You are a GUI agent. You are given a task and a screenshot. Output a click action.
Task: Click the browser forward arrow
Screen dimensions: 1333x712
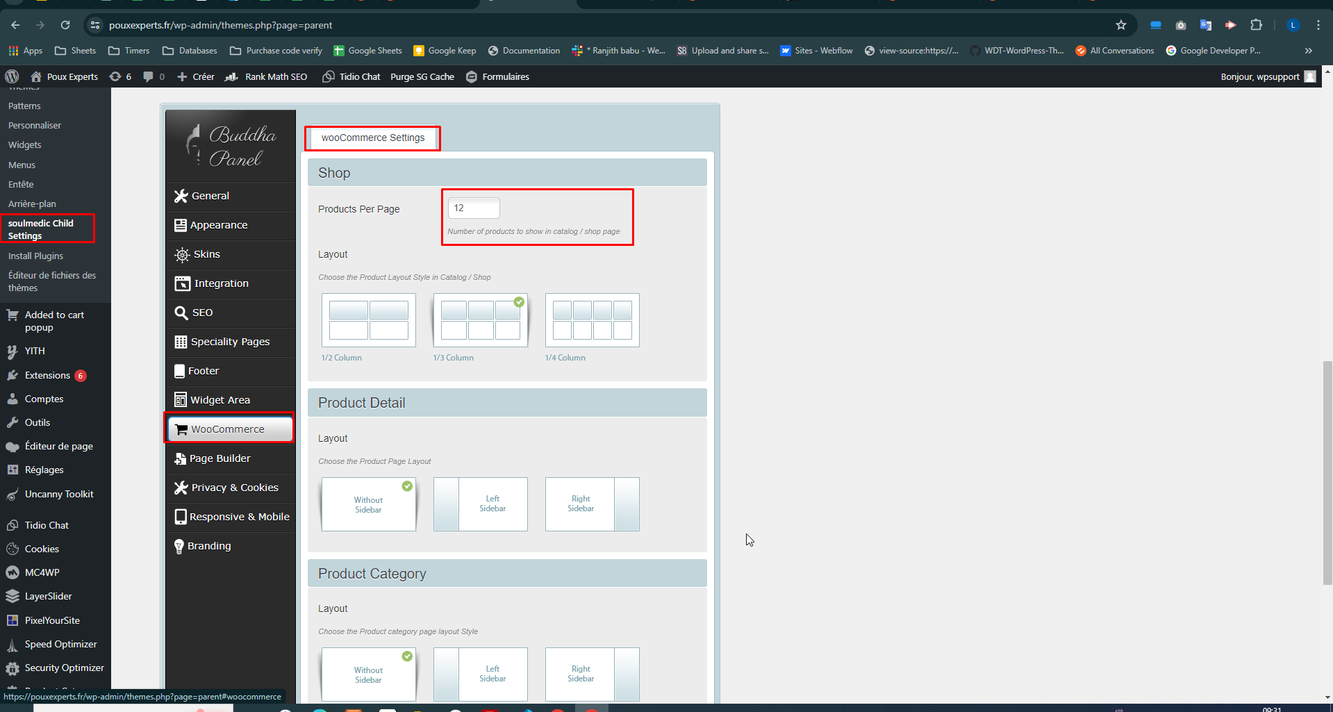click(40, 25)
